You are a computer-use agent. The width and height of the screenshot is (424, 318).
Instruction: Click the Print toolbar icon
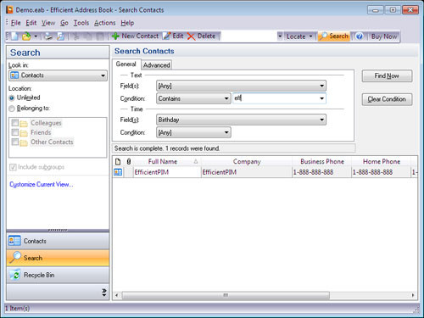(48, 36)
